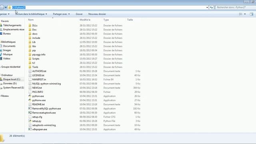Screen dimensions: 256x144
Task: Sort by the Nom column header
Action: tap(31, 20)
